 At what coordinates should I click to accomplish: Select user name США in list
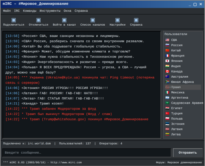174,40
